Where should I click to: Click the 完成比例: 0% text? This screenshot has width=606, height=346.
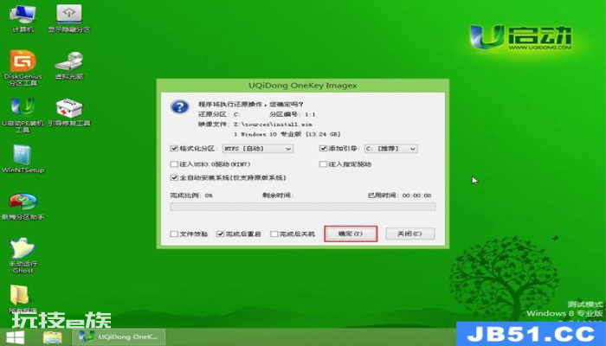pyautogui.click(x=191, y=195)
